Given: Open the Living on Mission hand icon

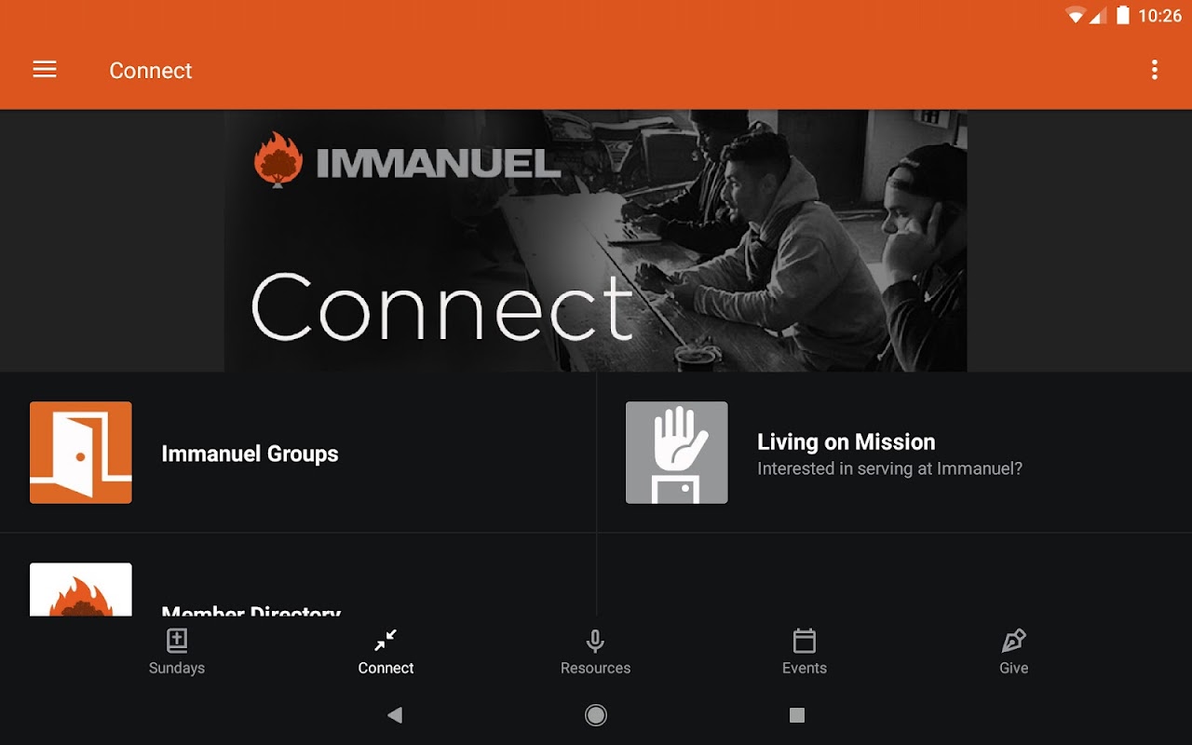Looking at the screenshot, I should pyautogui.click(x=677, y=453).
